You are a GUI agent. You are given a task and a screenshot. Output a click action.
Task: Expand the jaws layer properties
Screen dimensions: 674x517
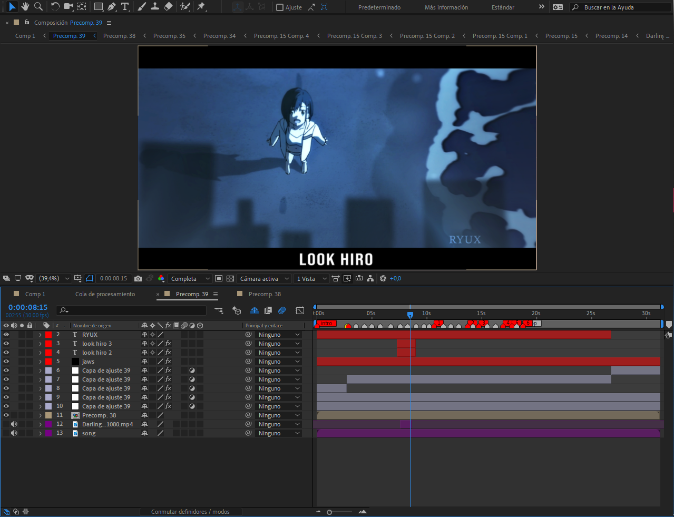coord(40,362)
